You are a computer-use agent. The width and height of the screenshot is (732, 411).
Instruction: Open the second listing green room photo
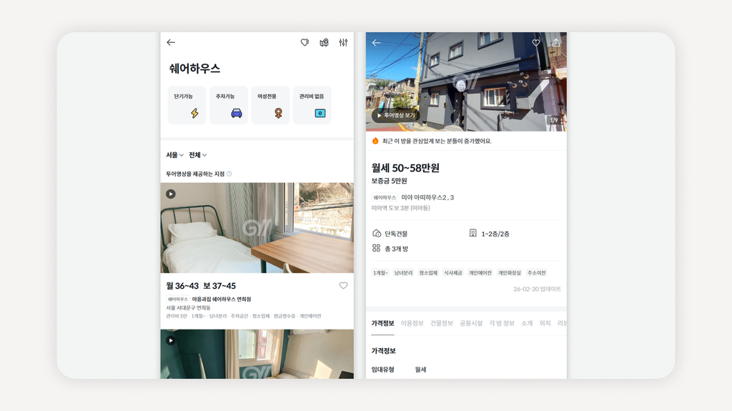click(x=257, y=354)
